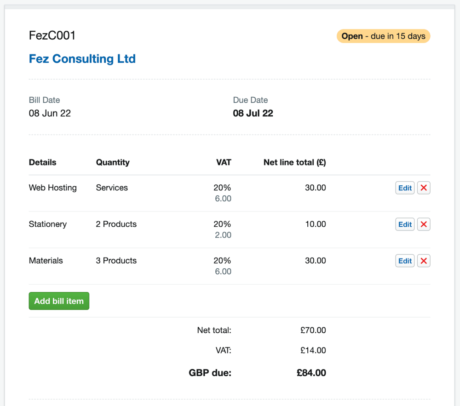Click the GBP due amount £84.00

[x=311, y=373]
